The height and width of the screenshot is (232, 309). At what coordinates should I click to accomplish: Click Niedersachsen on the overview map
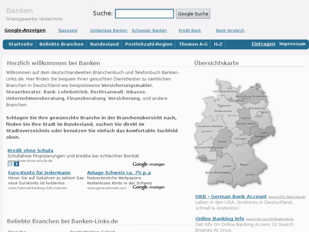[x=223, y=111]
